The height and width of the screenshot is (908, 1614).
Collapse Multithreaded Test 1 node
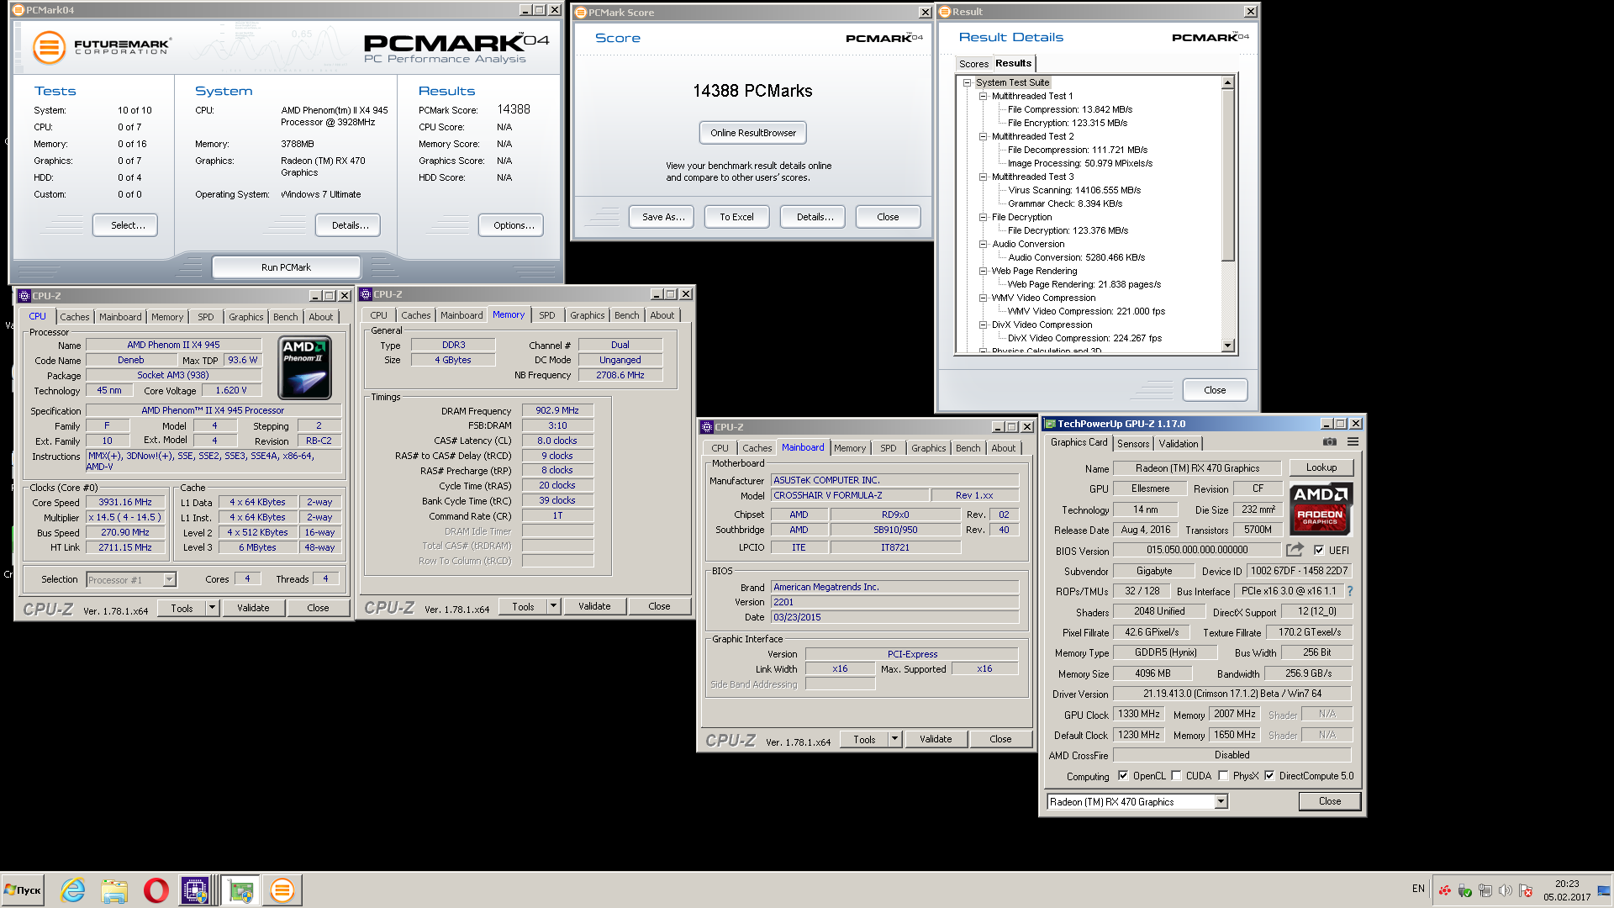tap(983, 96)
